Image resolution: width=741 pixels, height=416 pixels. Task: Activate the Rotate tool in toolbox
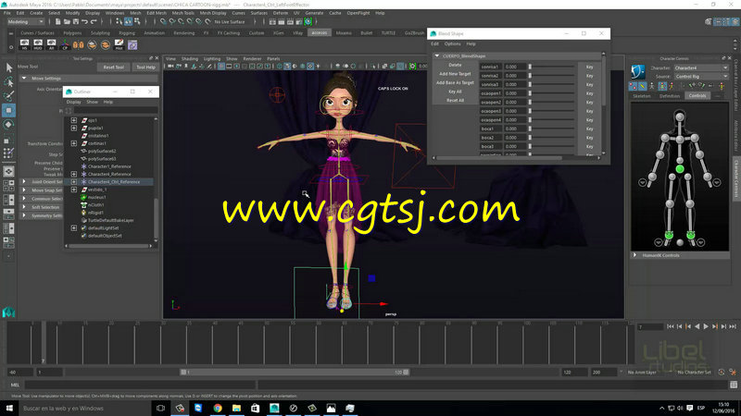8,125
